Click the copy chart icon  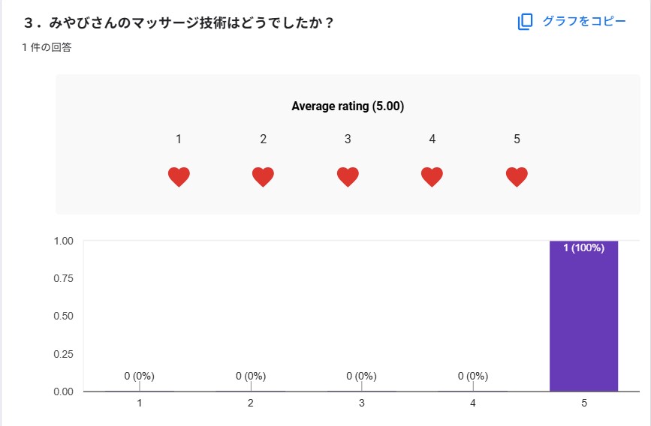tap(525, 22)
